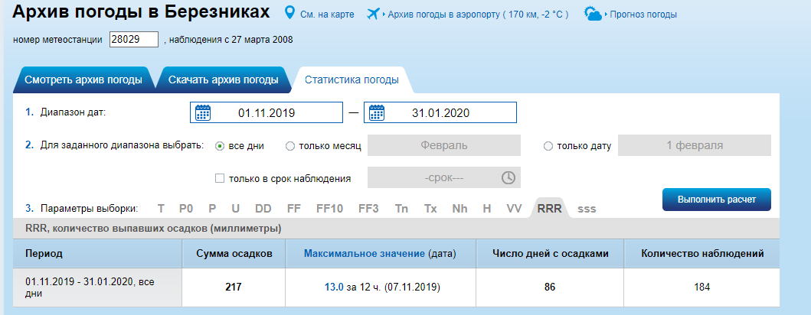Open the start date calendar icon

203,113
